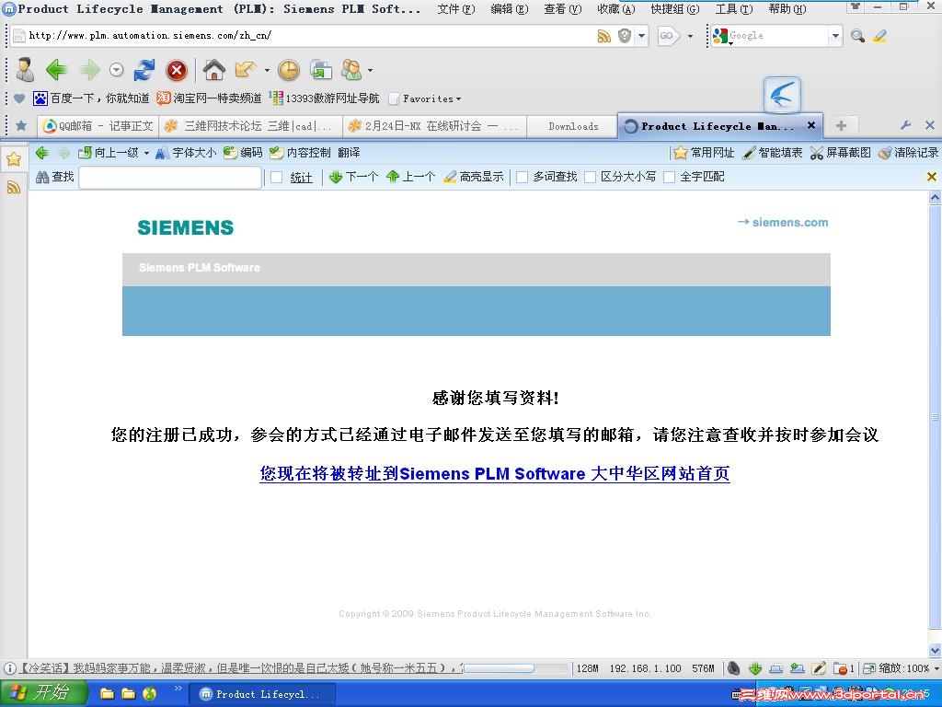Viewport: 942px width, 707px height.
Task: Go to the Home page icon
Action: 213,70
